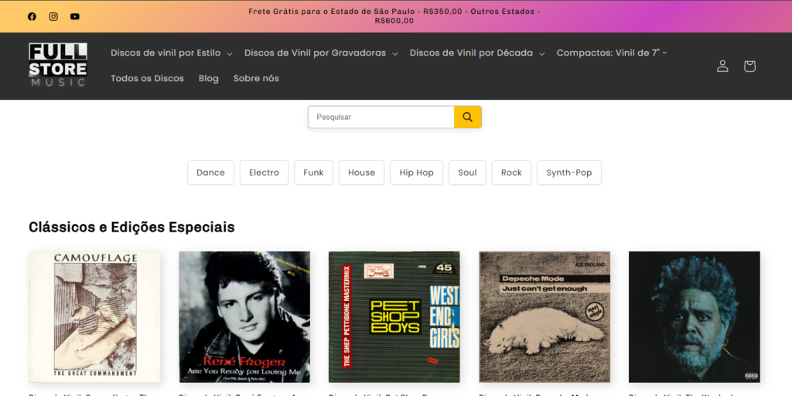Open the user account login icon
792x396 pixels.
coord(722,66)
